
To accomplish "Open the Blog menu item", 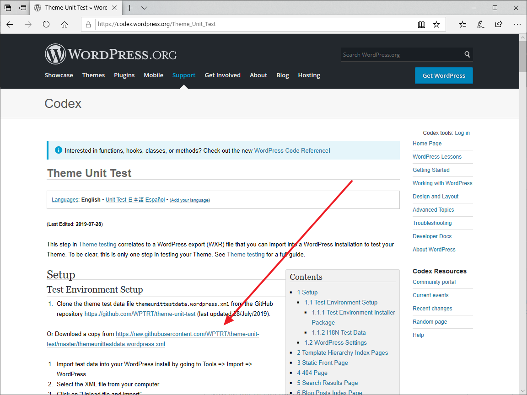I will click(283, 75).
